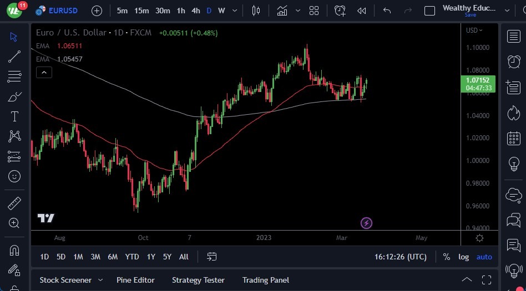The image size is (526, 291).
Task: Set the date range to YTD
Action: click(132, 257)
